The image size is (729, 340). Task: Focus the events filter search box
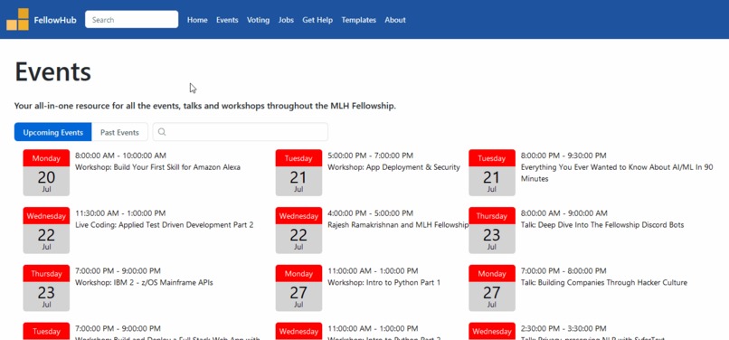coord(241,132)
